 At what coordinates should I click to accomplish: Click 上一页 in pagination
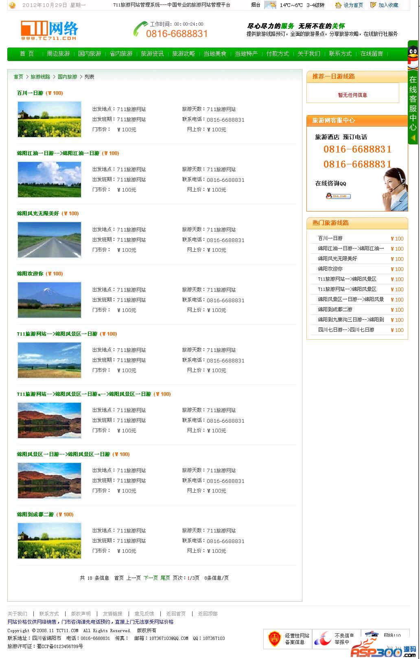coord(133,578)
